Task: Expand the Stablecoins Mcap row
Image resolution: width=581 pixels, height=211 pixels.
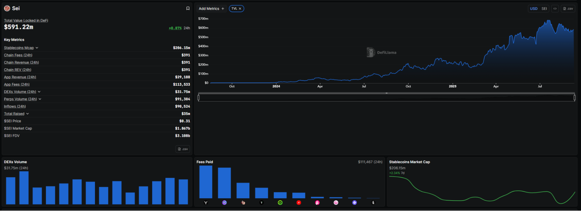Action: (37, 48)
